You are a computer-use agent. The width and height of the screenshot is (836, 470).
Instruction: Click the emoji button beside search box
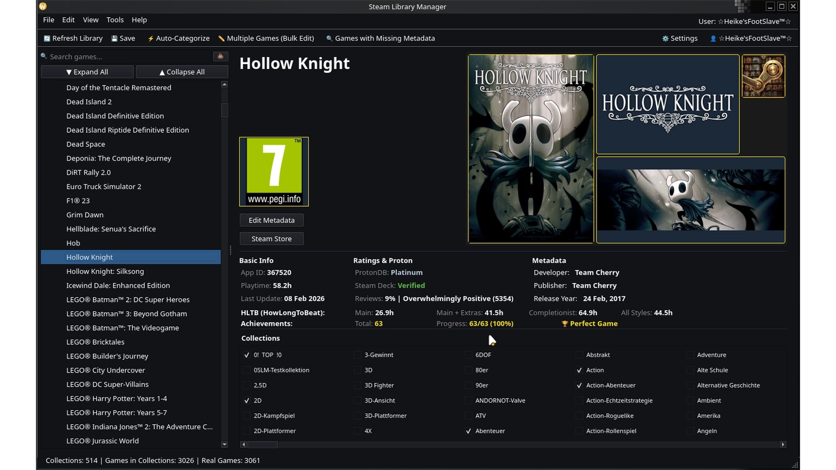point(220,57)
